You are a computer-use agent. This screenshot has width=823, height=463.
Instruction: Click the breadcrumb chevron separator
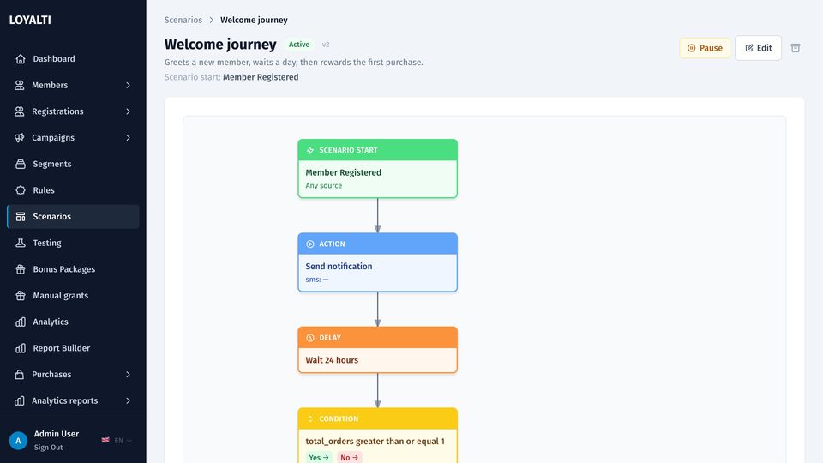[x=212, y=20]
